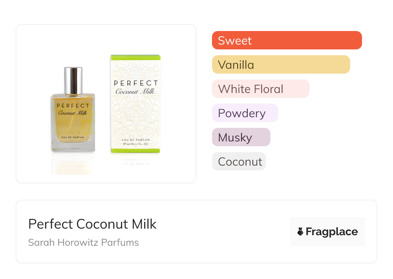Click the silver cap of the bottle
393x279 pixels.
(x=73, y=81)
